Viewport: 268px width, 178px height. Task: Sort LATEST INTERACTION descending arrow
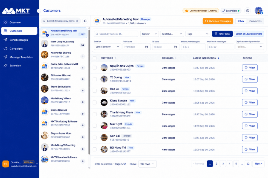click(219, 58)
